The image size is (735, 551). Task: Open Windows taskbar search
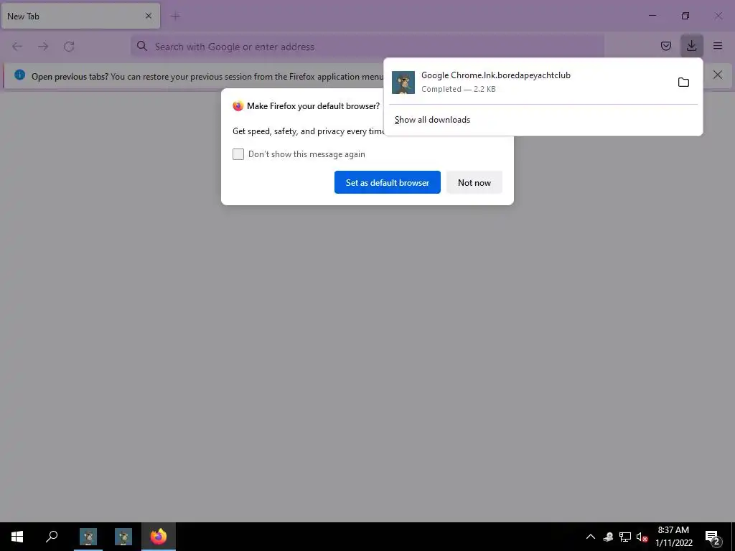[x=52, y=537]
